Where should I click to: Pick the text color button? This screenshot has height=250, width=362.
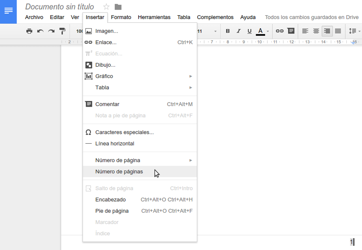tap(261, 31)
